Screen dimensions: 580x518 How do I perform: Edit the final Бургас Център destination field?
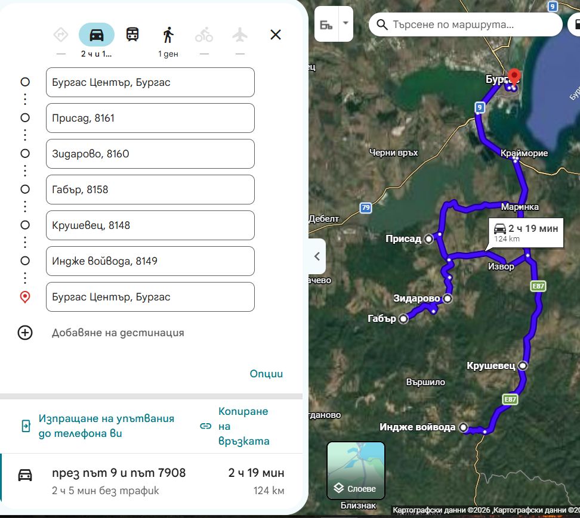click(150, 297)
